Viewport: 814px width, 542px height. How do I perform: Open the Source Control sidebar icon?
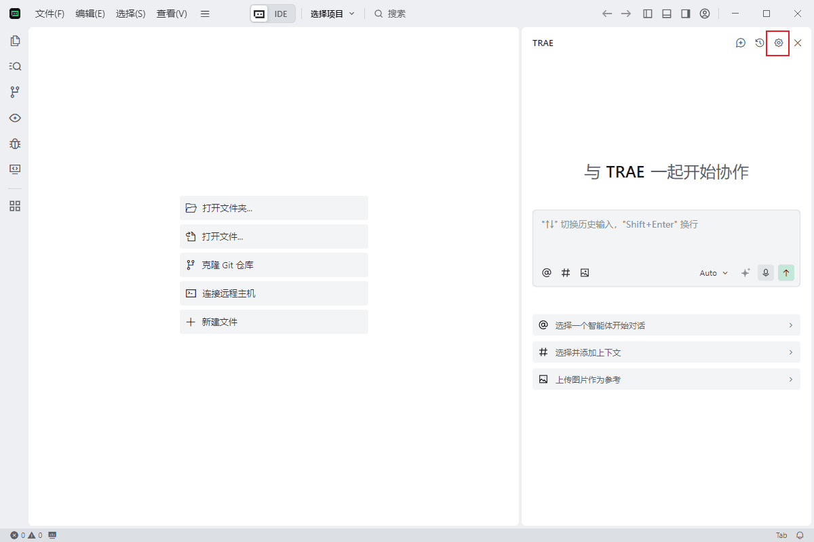(15, 92)
